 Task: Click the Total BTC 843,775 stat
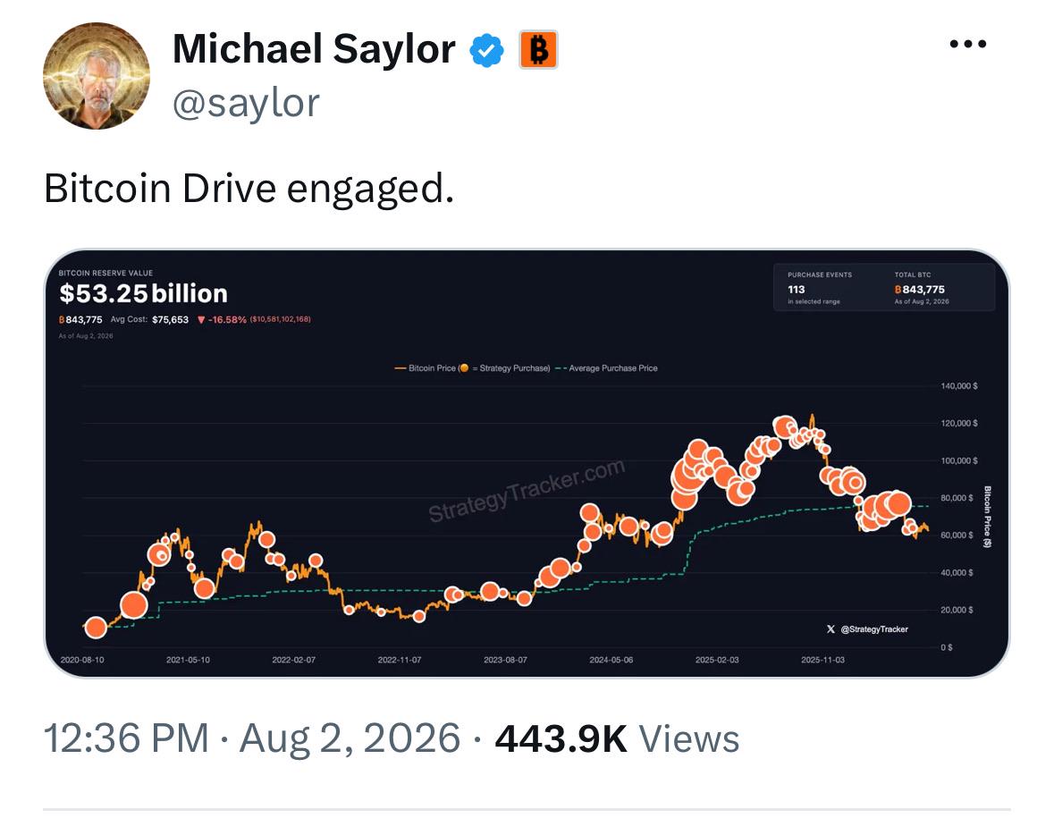pos(921,289)
